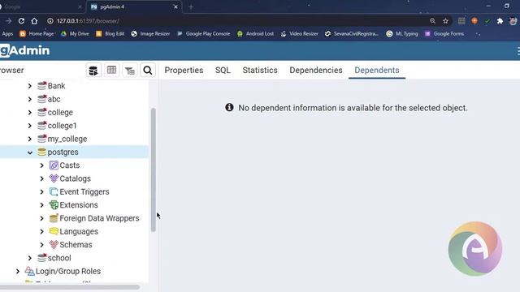This screenshot has width=520, height=292.
Task: Select the my_college tree row label
Action: [x=67, y=139]
